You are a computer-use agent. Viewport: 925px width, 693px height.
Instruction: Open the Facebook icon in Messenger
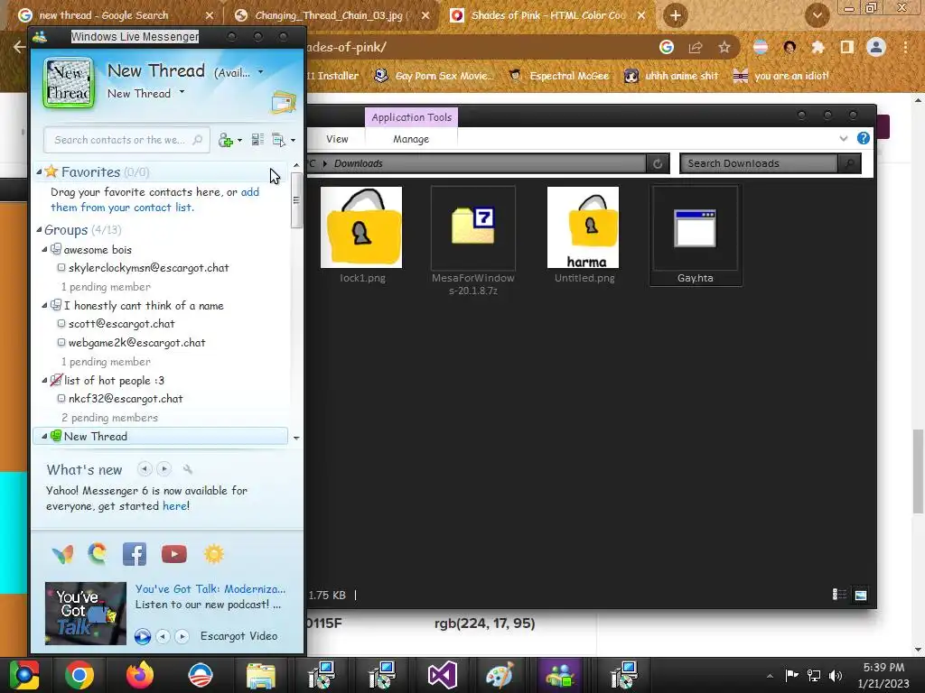click(135, 555)
